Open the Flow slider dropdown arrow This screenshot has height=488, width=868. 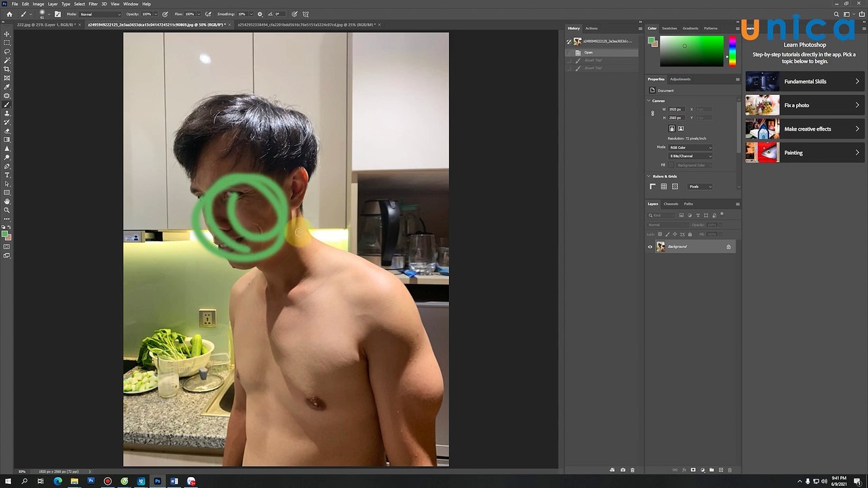click(x=199, y=14)
